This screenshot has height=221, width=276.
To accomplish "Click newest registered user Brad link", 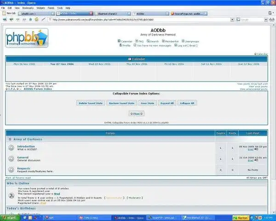I will (x=57, y=194).
